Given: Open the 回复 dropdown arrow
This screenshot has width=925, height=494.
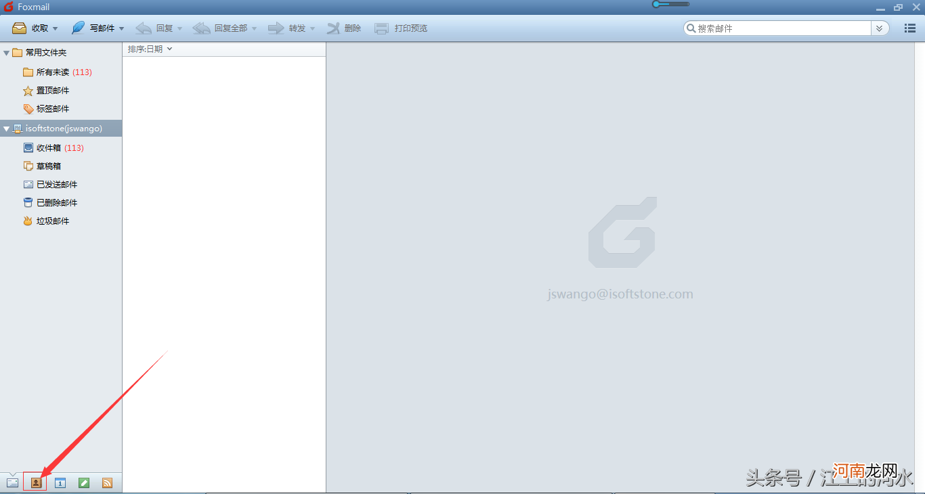Looking at the screenshot, I should (180, 29).
